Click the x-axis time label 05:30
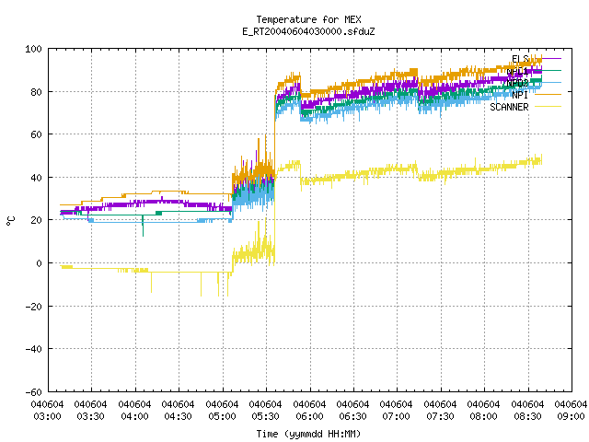 coord(265,416)
